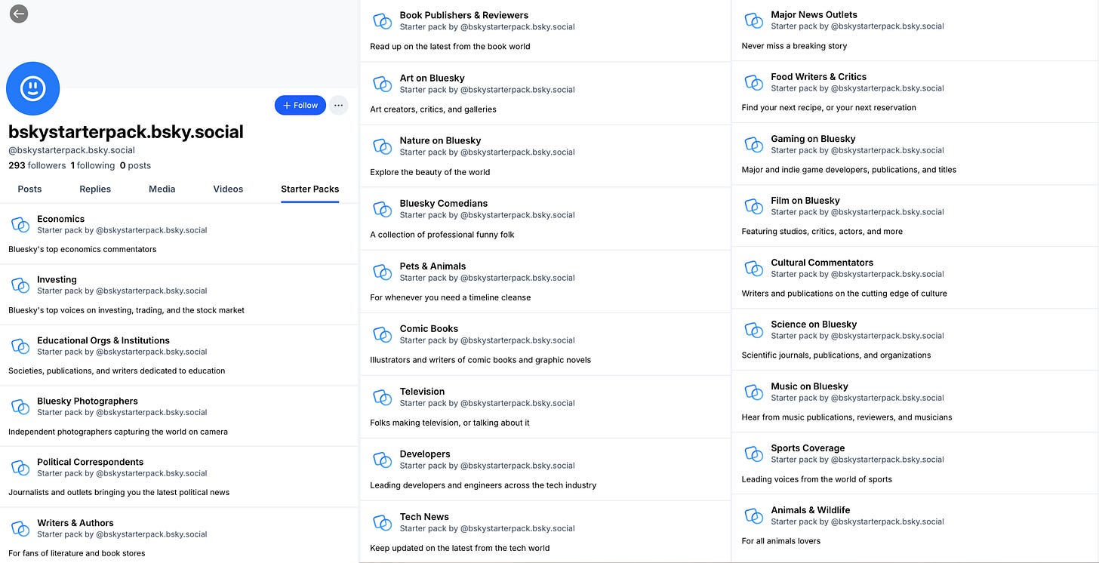Open the three-dot options menu
This screenshot has width=1099, height=563.
tap(338, 105)
